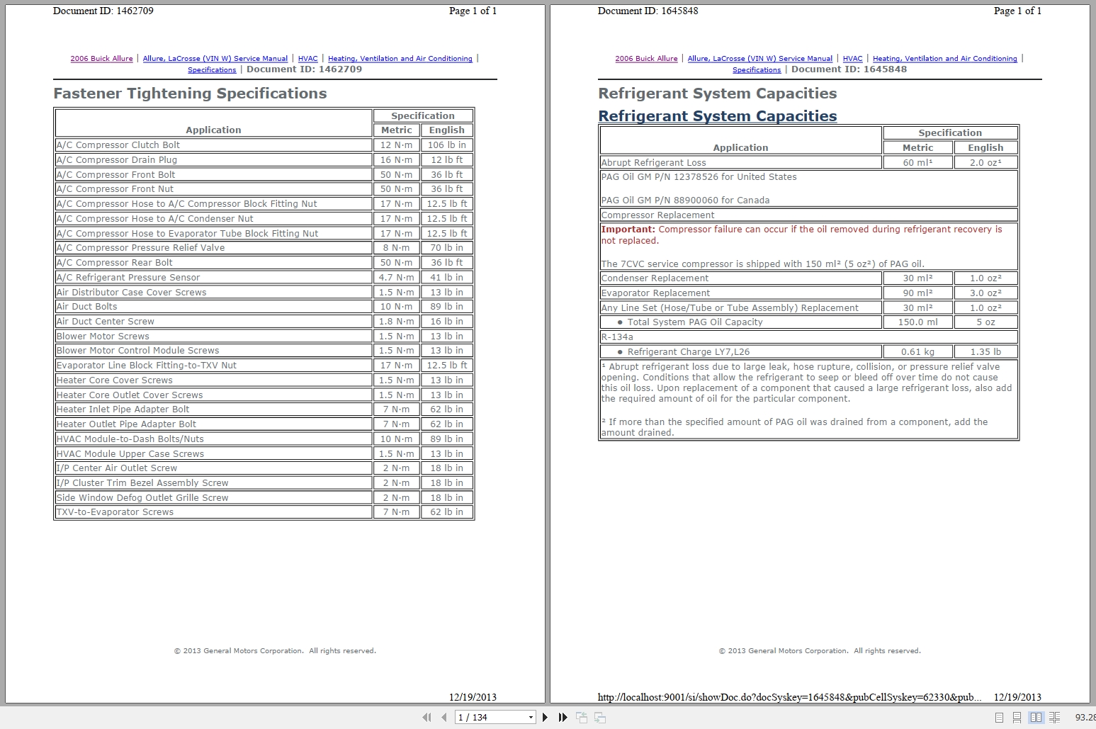The image size is (1096, 729).
Task: Select the 'A/C Compressor Drain Plug' text
Action: coord(117,160)
